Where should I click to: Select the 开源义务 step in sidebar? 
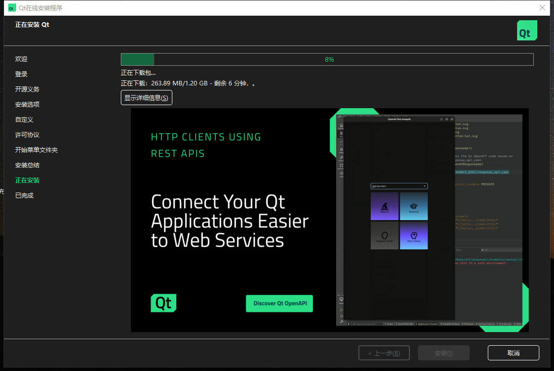(x=27, y=89)
